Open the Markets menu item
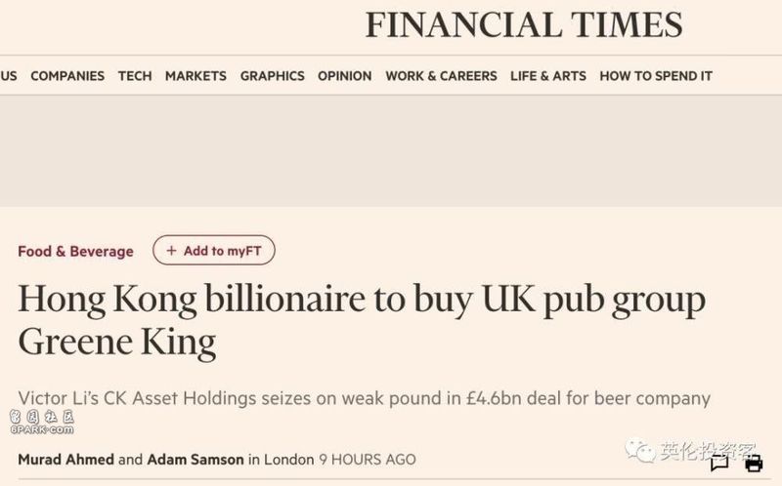The width and height of the screenshot is (782, 486). 195,76
